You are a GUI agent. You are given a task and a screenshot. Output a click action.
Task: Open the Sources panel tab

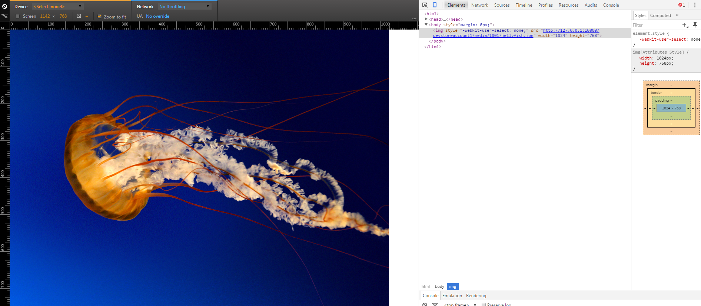point(502,5)
